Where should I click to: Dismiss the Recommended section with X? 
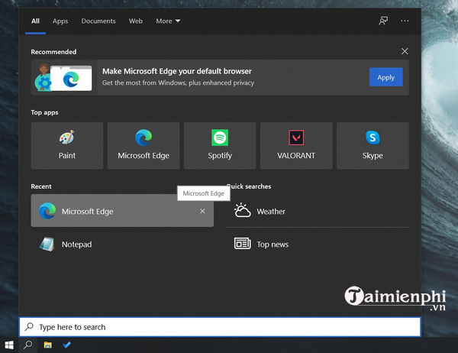405,51
